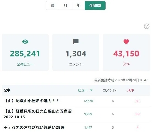This screenshot has height=132, width=152.
Task: Sort articles by コメント column
Action: (x=109, y=90)
